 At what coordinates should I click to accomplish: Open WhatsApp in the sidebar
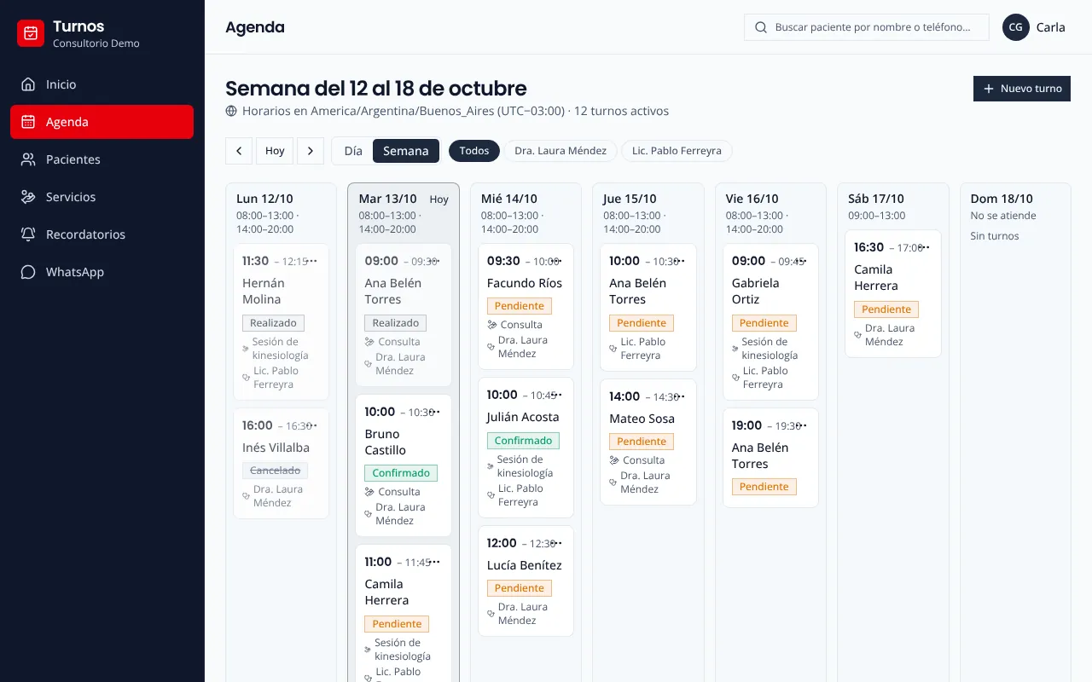pos(102,272)
